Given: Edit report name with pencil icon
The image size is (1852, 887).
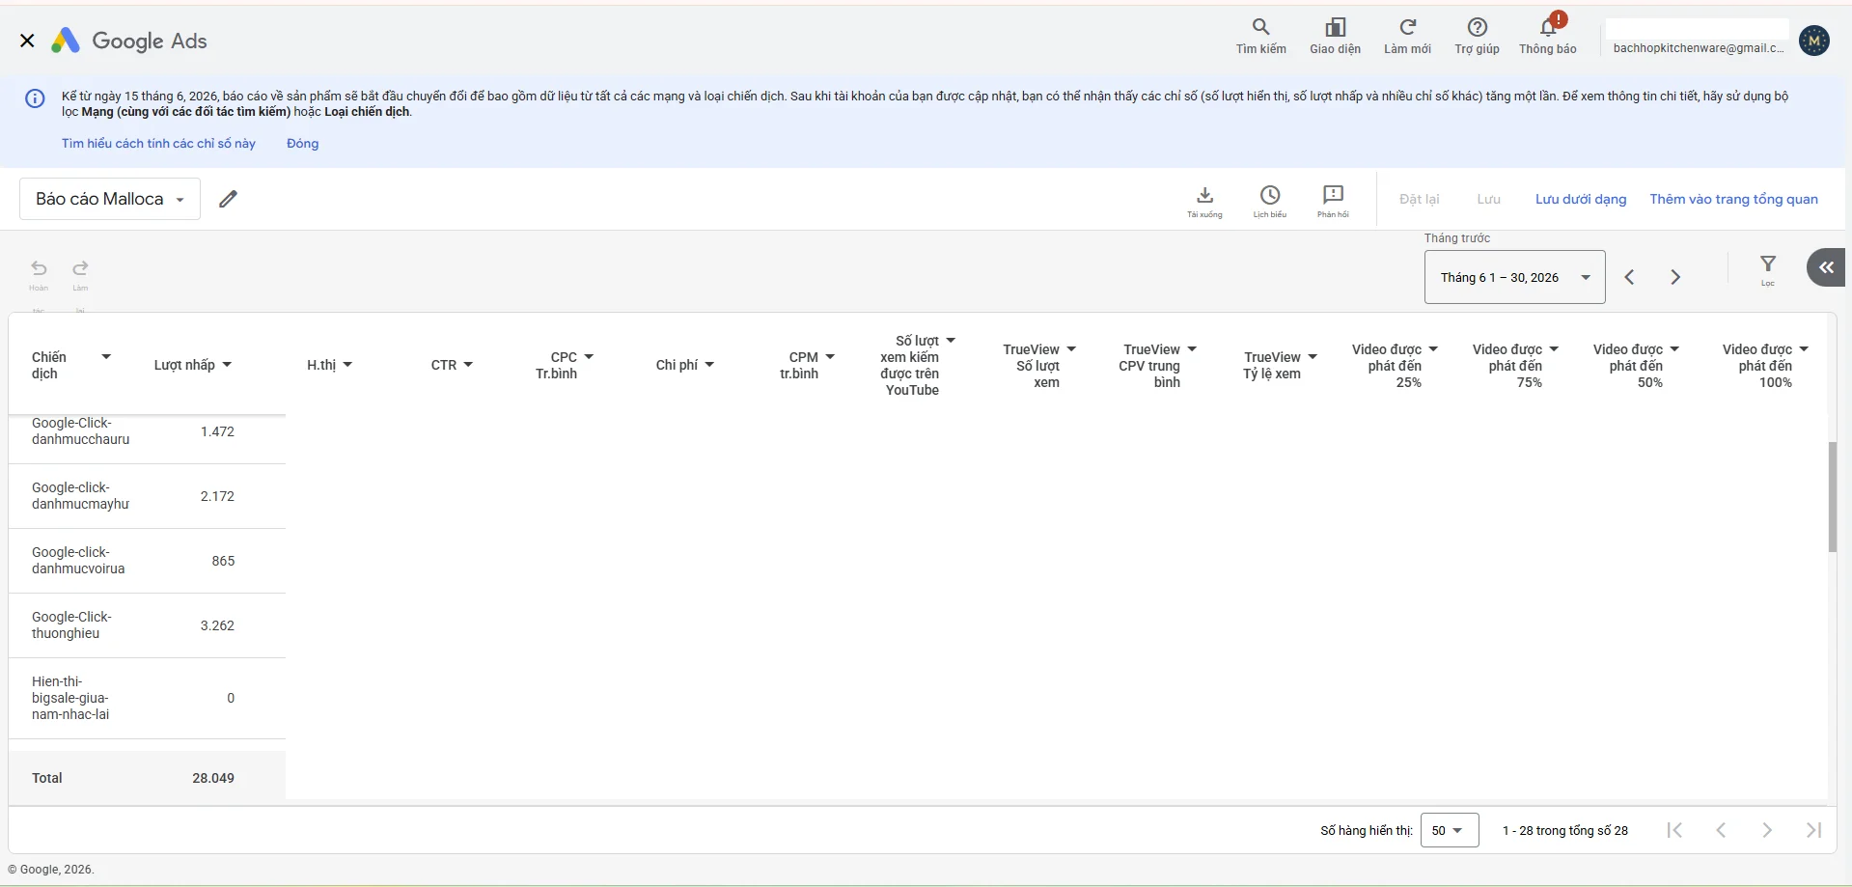Looking at the screenshot, I should 228,199.
